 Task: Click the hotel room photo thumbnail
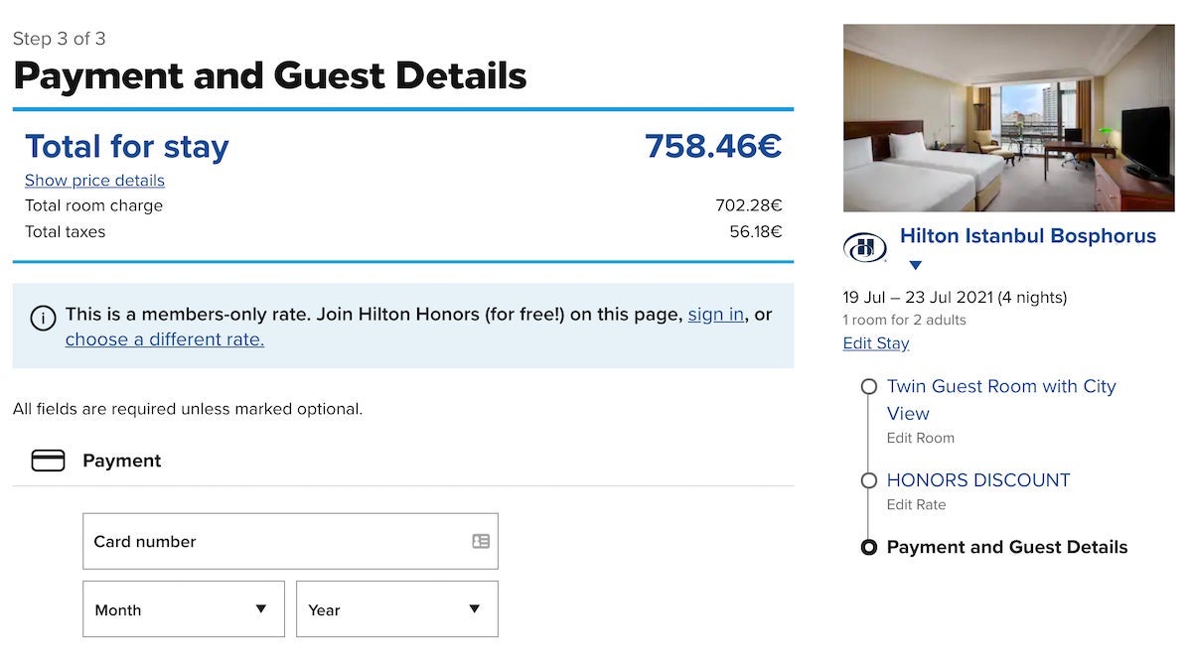point(1008,117)
